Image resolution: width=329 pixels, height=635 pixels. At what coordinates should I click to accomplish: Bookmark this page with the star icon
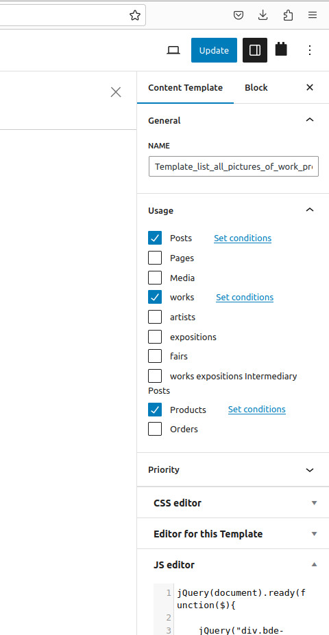click(x=135, y=15)
